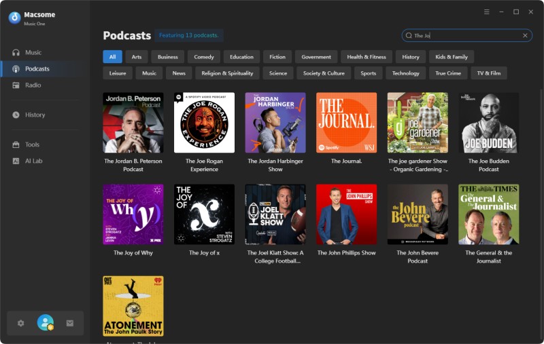
Task: Filter podcasts by Government
Action: [316, 57]
